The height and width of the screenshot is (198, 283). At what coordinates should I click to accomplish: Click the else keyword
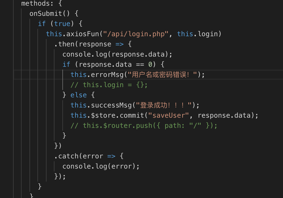click(x=79, y=95)
